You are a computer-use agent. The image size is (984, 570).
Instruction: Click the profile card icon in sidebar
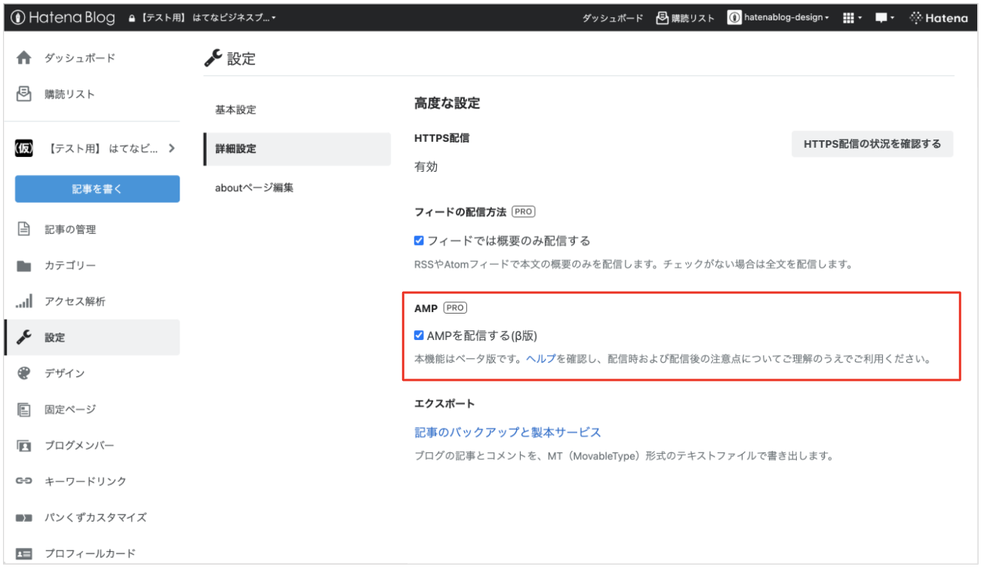24,553
